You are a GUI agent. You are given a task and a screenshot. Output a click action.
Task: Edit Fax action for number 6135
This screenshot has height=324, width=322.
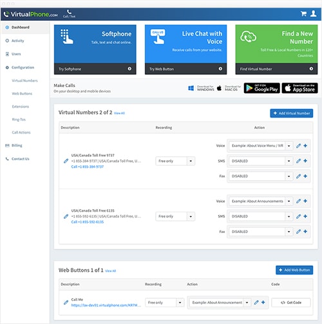pyautogui.click(x=298, y=232)
